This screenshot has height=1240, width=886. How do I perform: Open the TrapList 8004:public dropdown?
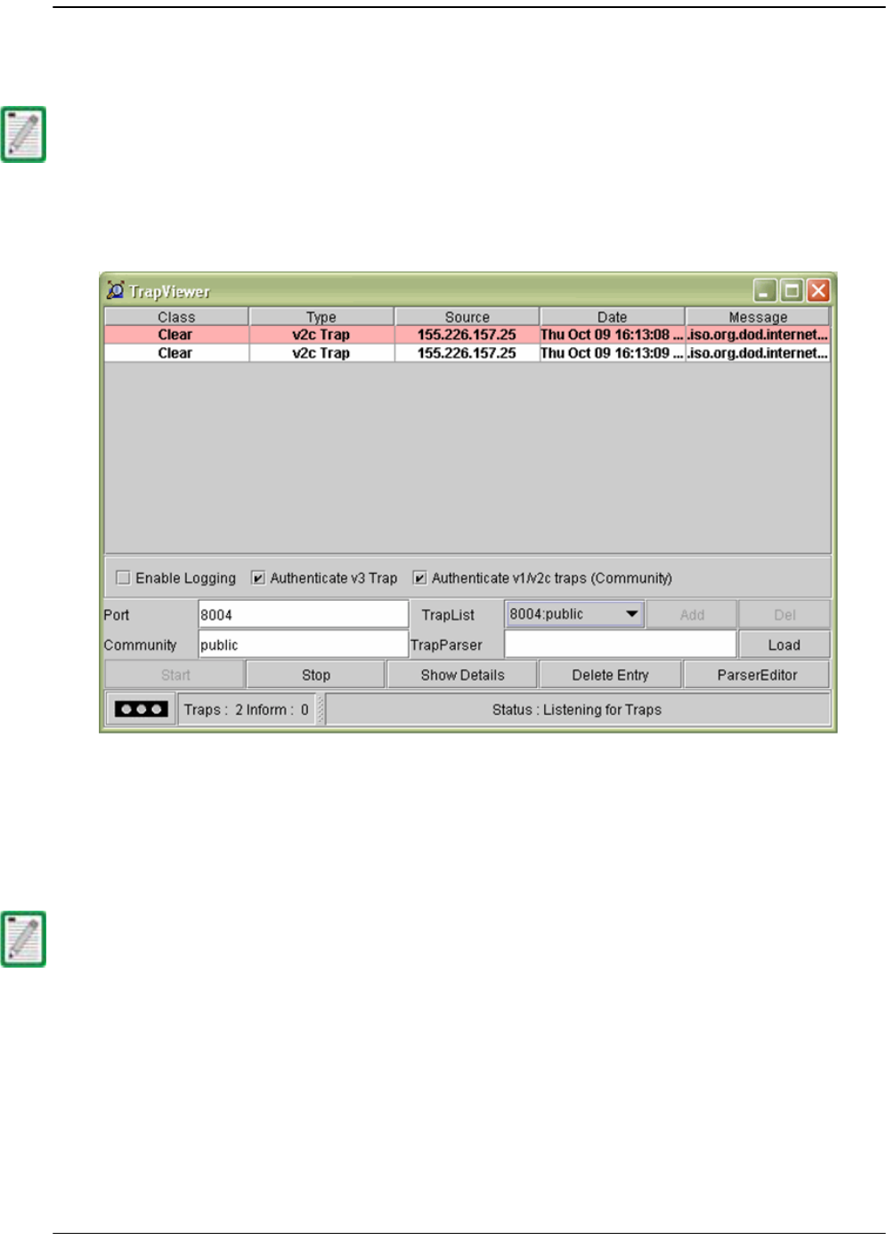point(574,614)
